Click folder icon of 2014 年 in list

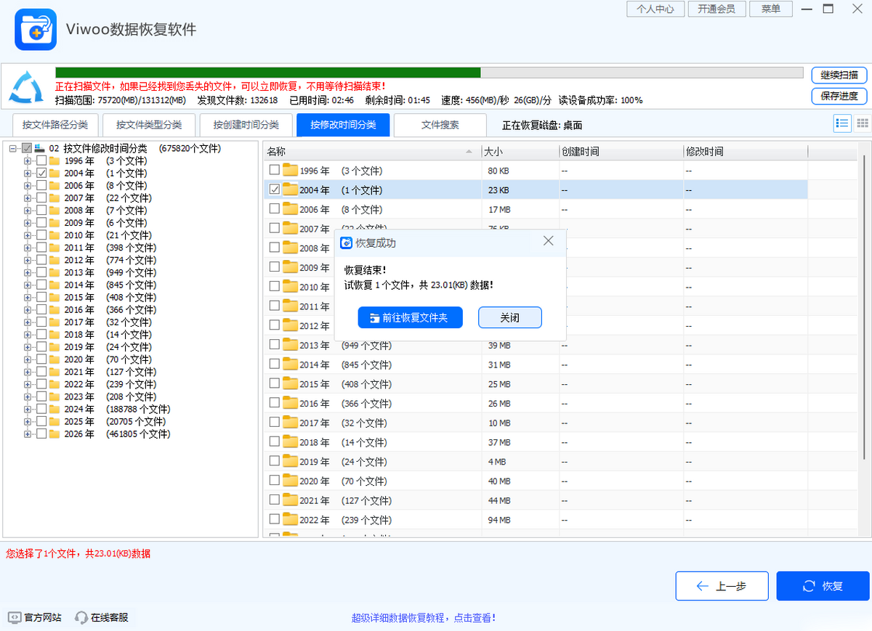point(291,365)
